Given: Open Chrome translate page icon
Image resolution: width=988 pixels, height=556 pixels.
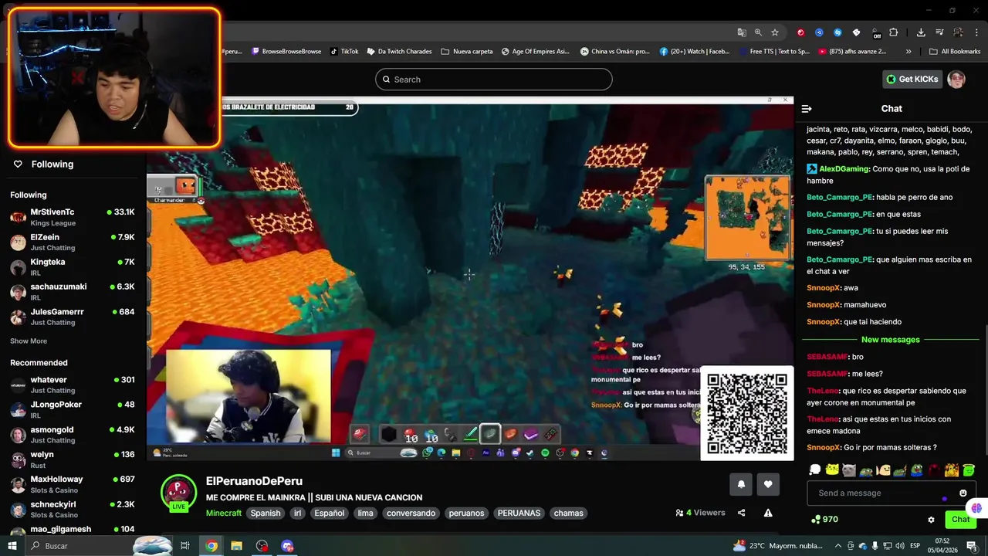Looking at the screenshot, I should point(742,32).
